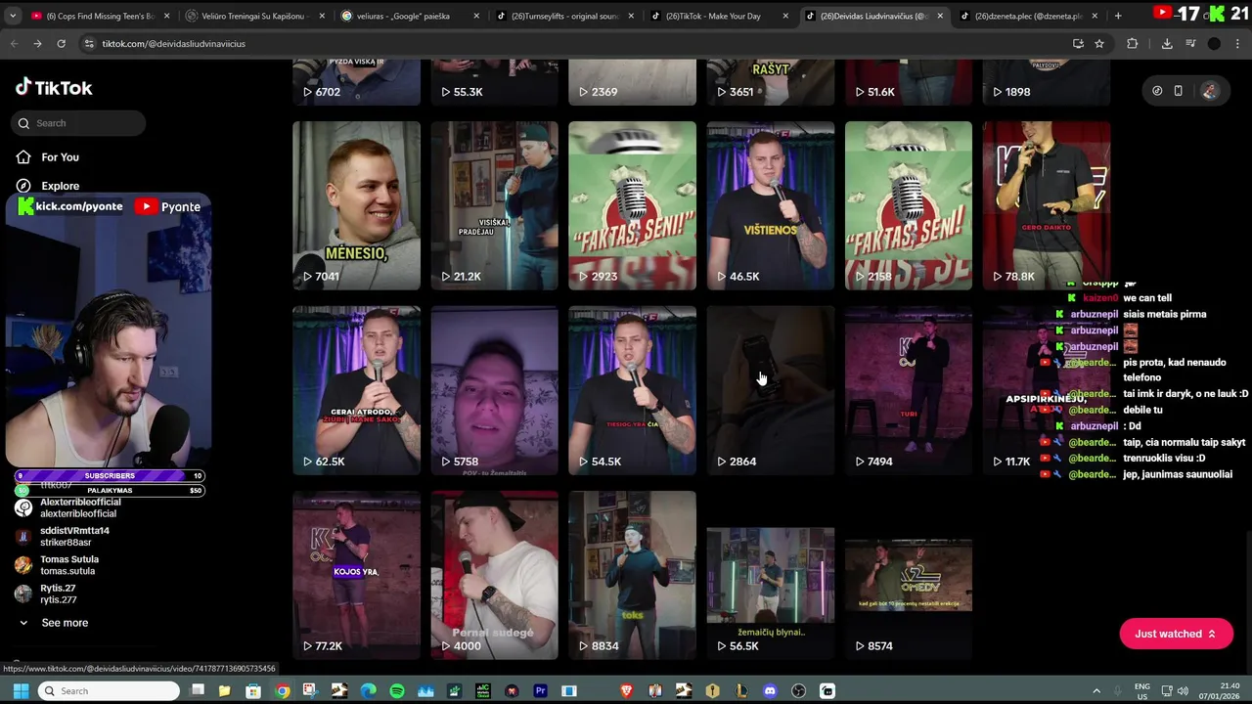Open video with 7494 views
Image resolution: width=1252 pixels, height=704 pixels.
tap(908, 390)
